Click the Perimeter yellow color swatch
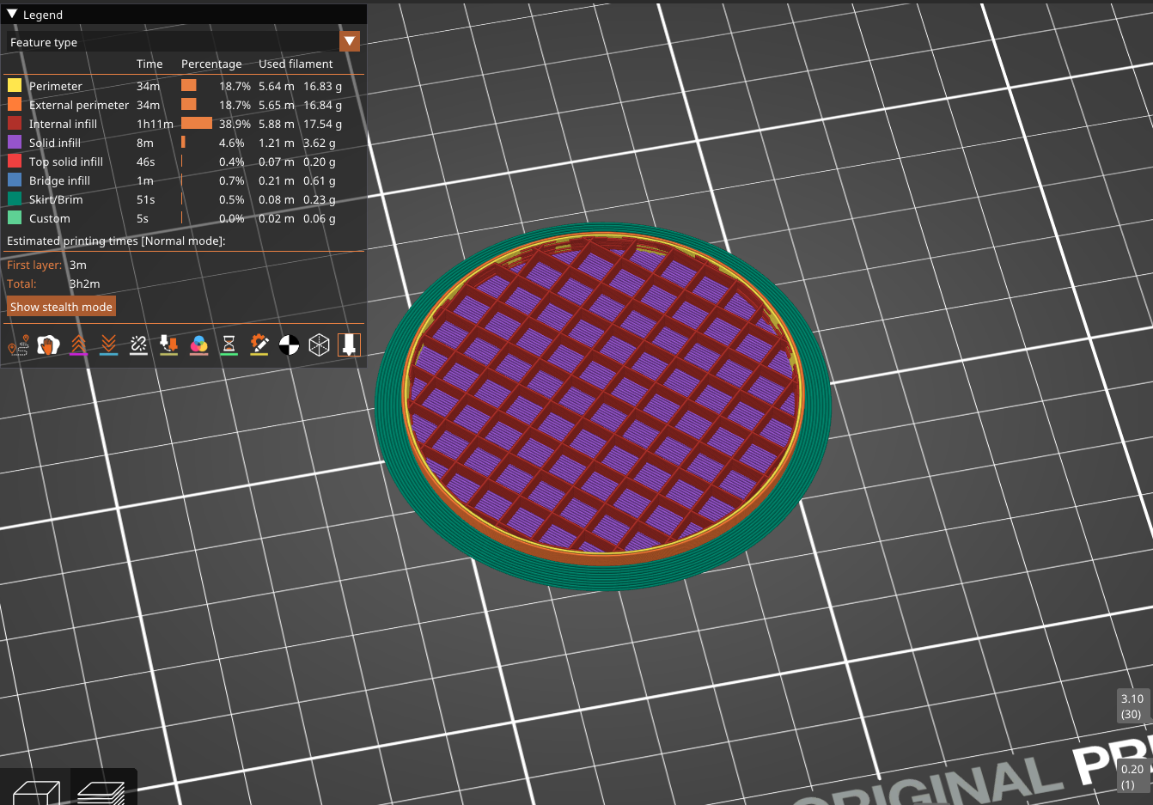This screenshot has width=1153, height=805. point(15,86)
